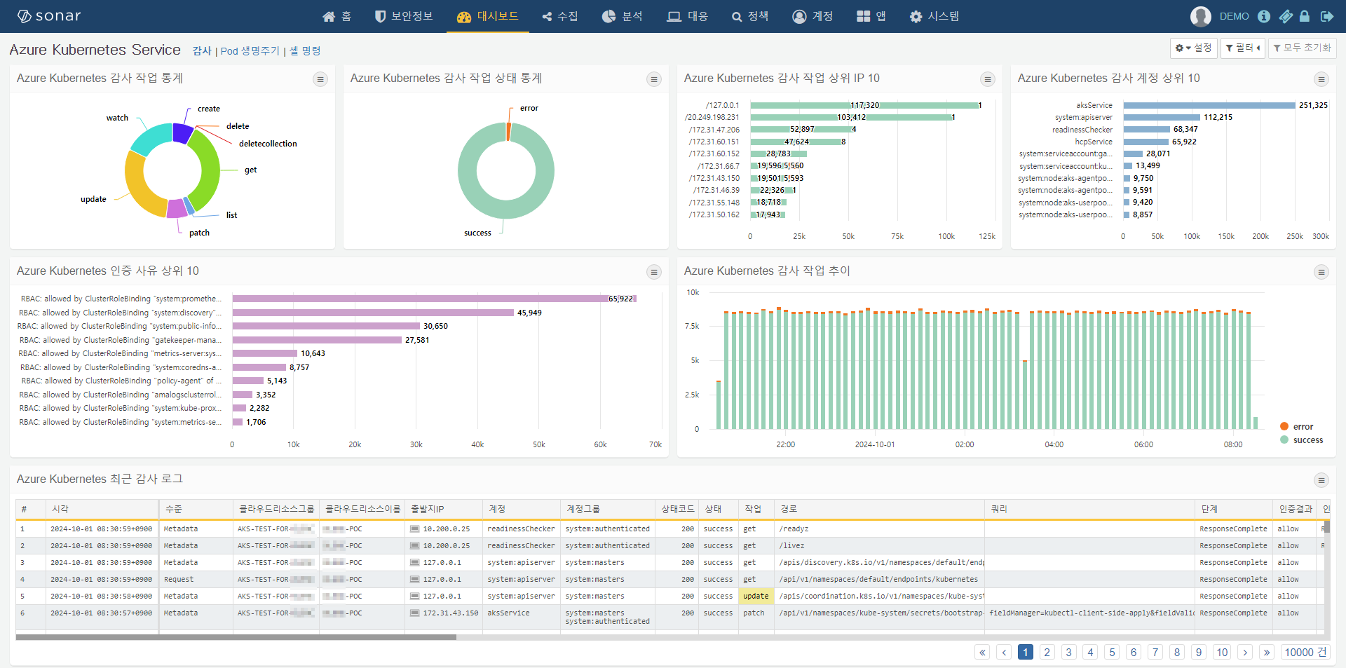
Task: Sort by 시각 column header
Action: 102,509
